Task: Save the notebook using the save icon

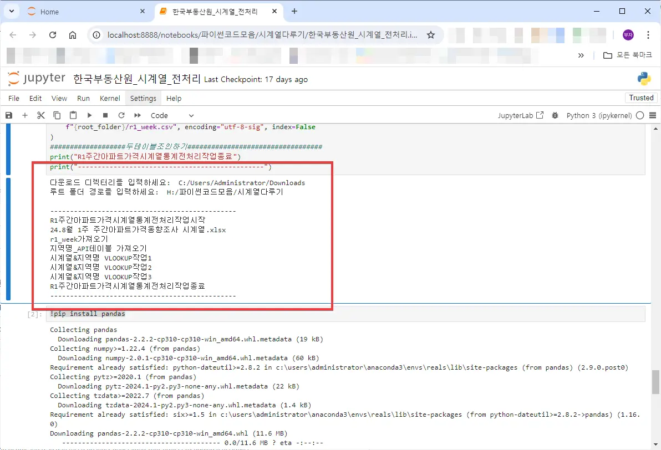Action: click(x=8, y=115)
